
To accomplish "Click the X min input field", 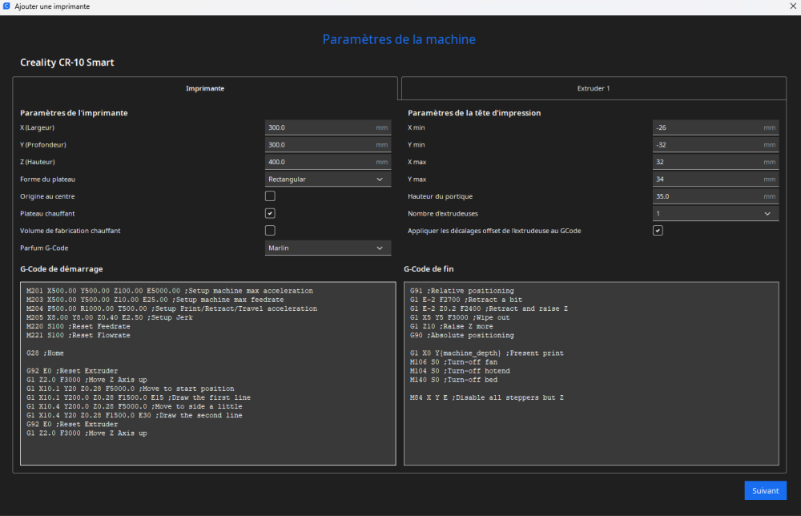I will pos(715,127).
